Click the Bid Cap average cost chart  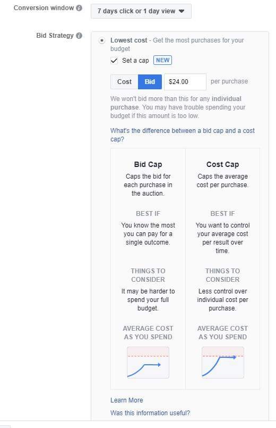click(x=148, y=363)
